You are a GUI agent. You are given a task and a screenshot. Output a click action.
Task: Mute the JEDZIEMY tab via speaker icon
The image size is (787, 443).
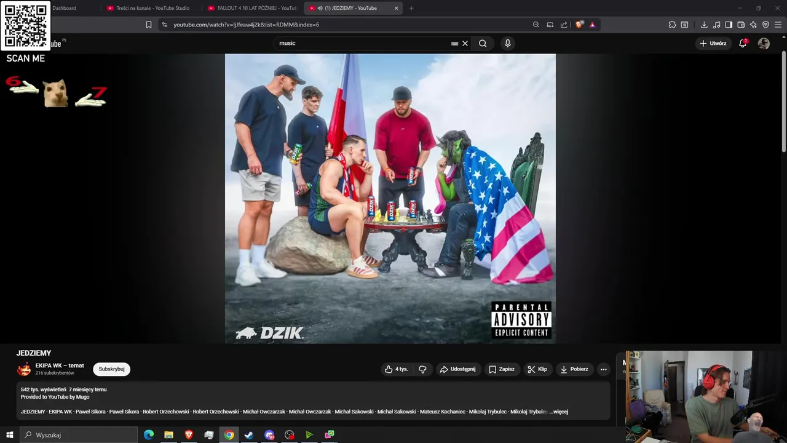[x=320, y=8]
